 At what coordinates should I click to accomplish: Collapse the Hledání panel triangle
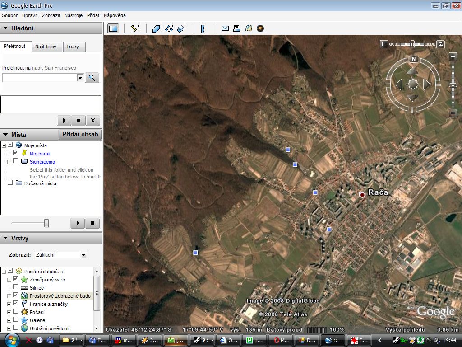click(5, 28)
